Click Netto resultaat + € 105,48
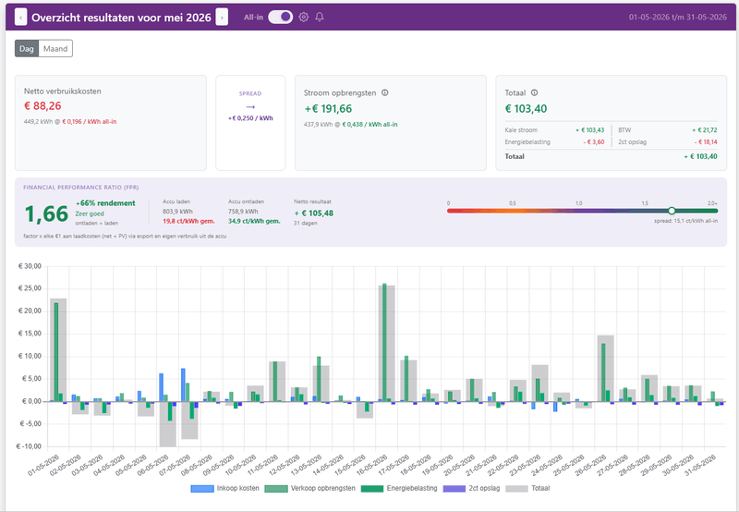The image size is (739, 512). pyautogui.click(x=314, y=213)
